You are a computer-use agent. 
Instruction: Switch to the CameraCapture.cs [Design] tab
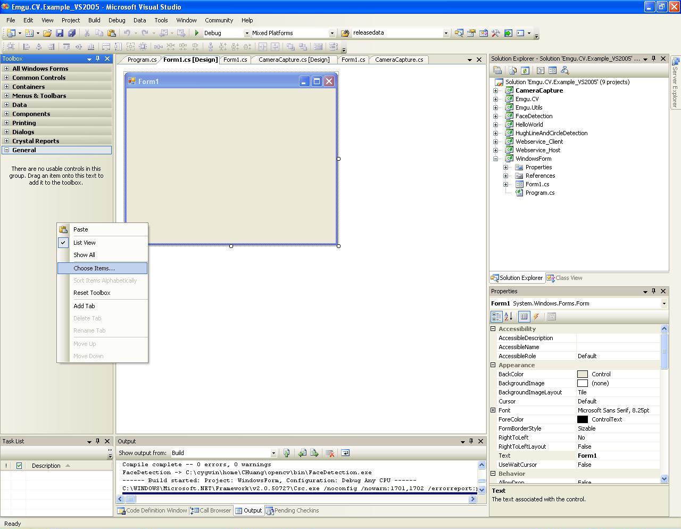tap(294, 60)
